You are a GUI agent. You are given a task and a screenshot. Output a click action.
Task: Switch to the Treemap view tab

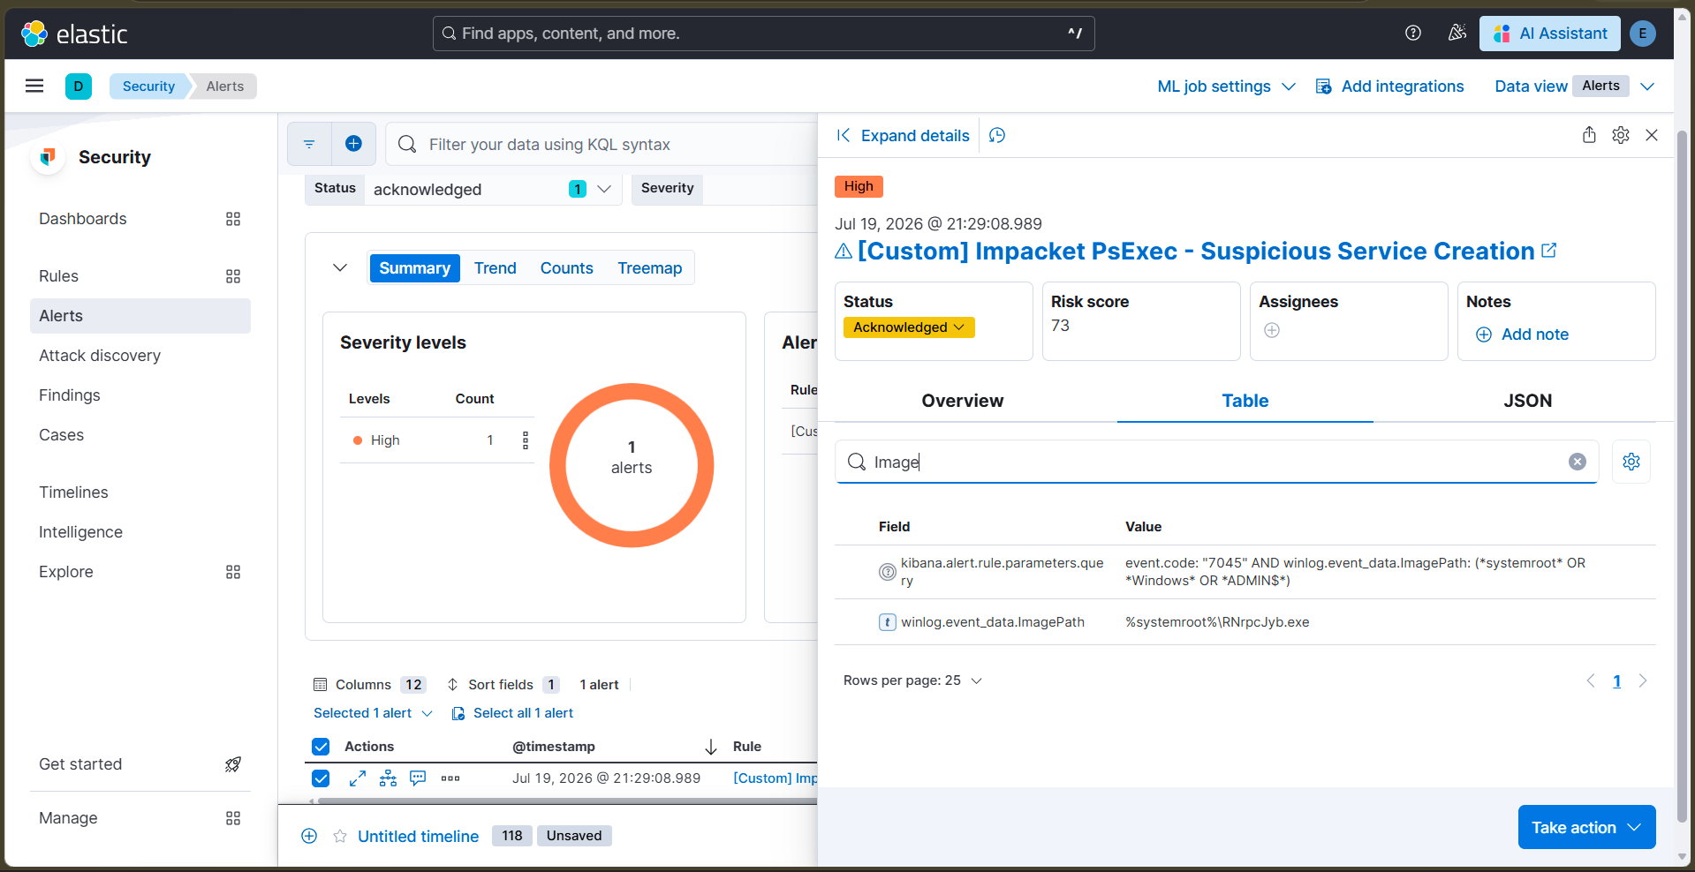[649, 268]
